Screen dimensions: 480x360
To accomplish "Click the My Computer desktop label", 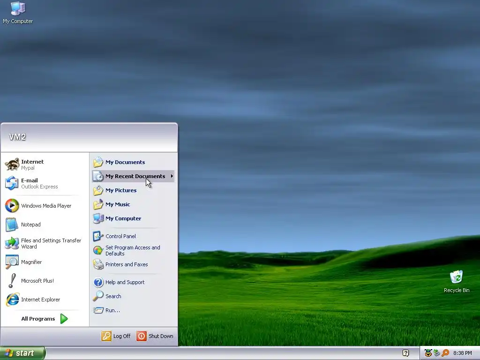I will 18,21.
